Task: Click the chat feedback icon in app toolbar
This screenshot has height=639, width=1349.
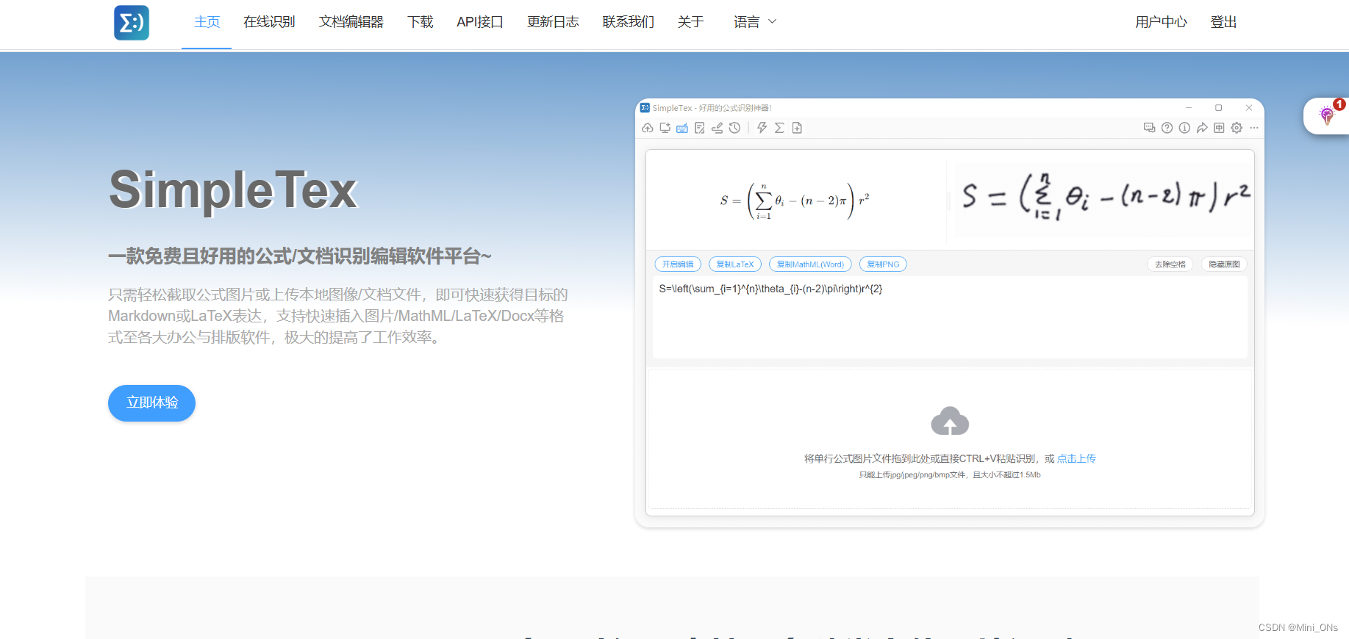Action: (1150, 128)
